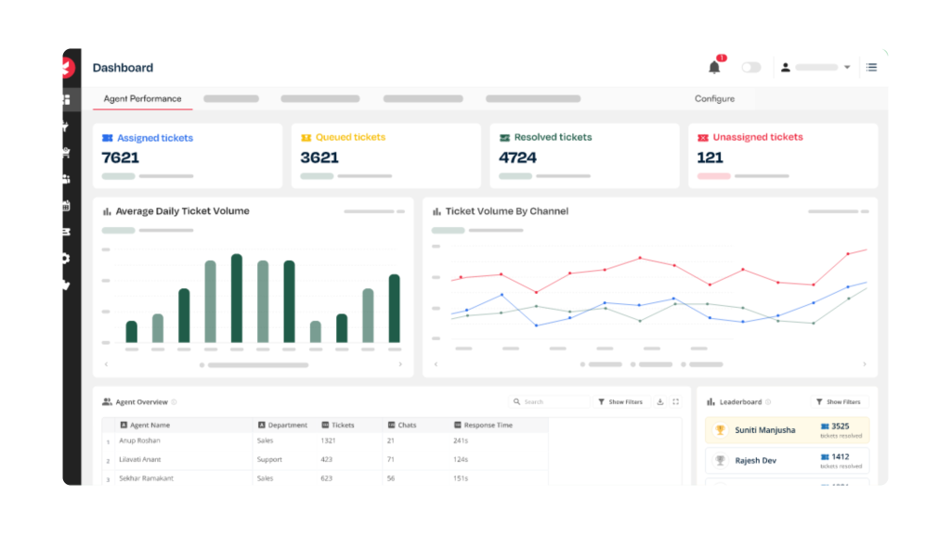Viewport: 951px width, 534px height.
Task: Click the list menu icon in header
Action: tap(871, 67)
